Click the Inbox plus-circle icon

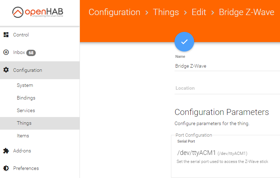click(x=6, y=52)
